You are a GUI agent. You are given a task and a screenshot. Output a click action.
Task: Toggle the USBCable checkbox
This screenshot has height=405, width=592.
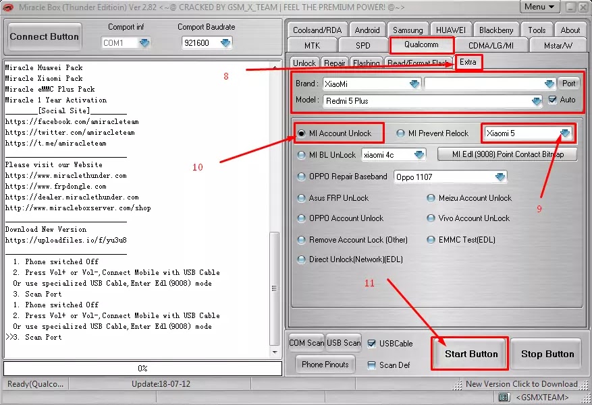(371, 343)
